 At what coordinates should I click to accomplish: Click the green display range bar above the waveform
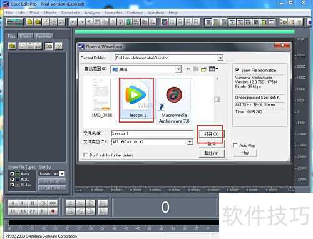(185, 32)
